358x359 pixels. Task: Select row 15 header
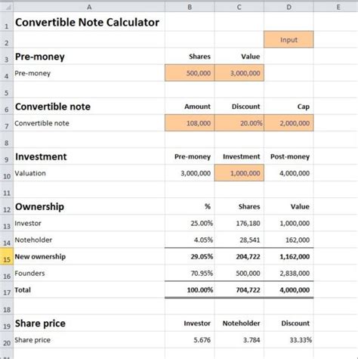point(7,256)
